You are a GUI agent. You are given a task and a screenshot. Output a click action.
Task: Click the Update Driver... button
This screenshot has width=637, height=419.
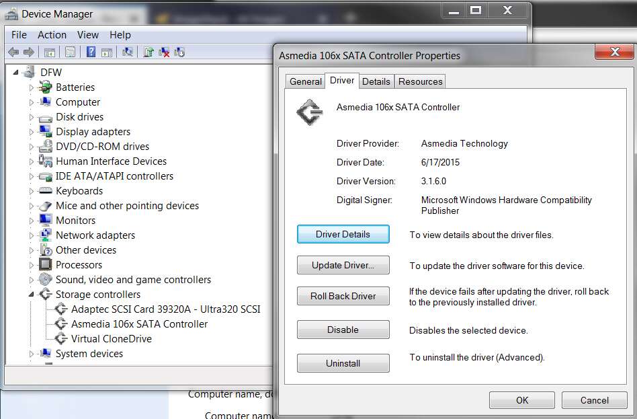[343, 265]
